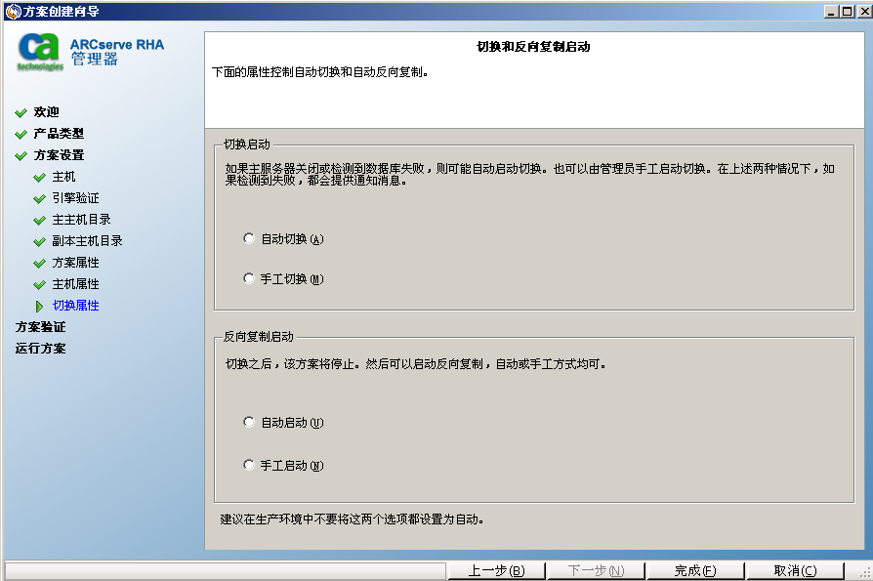The width and height of the screenshot is (873, 581).
Task: Enable 自动启动 for reverse replication
Action: click(249, 425)
